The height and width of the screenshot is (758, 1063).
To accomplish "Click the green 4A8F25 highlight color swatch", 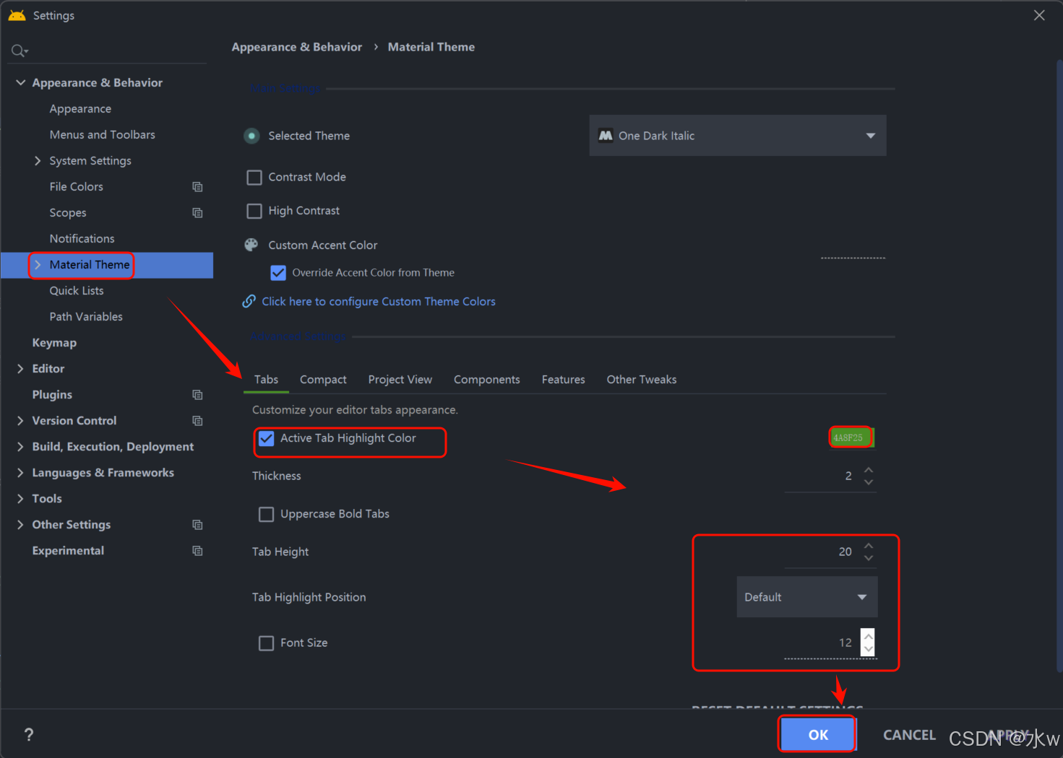I will tap(851, 437).
